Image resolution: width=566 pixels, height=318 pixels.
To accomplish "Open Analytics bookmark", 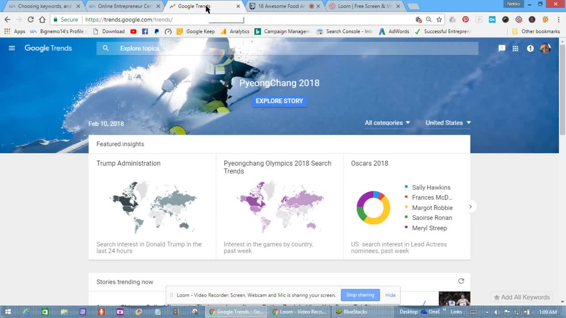I will point(235,31).
